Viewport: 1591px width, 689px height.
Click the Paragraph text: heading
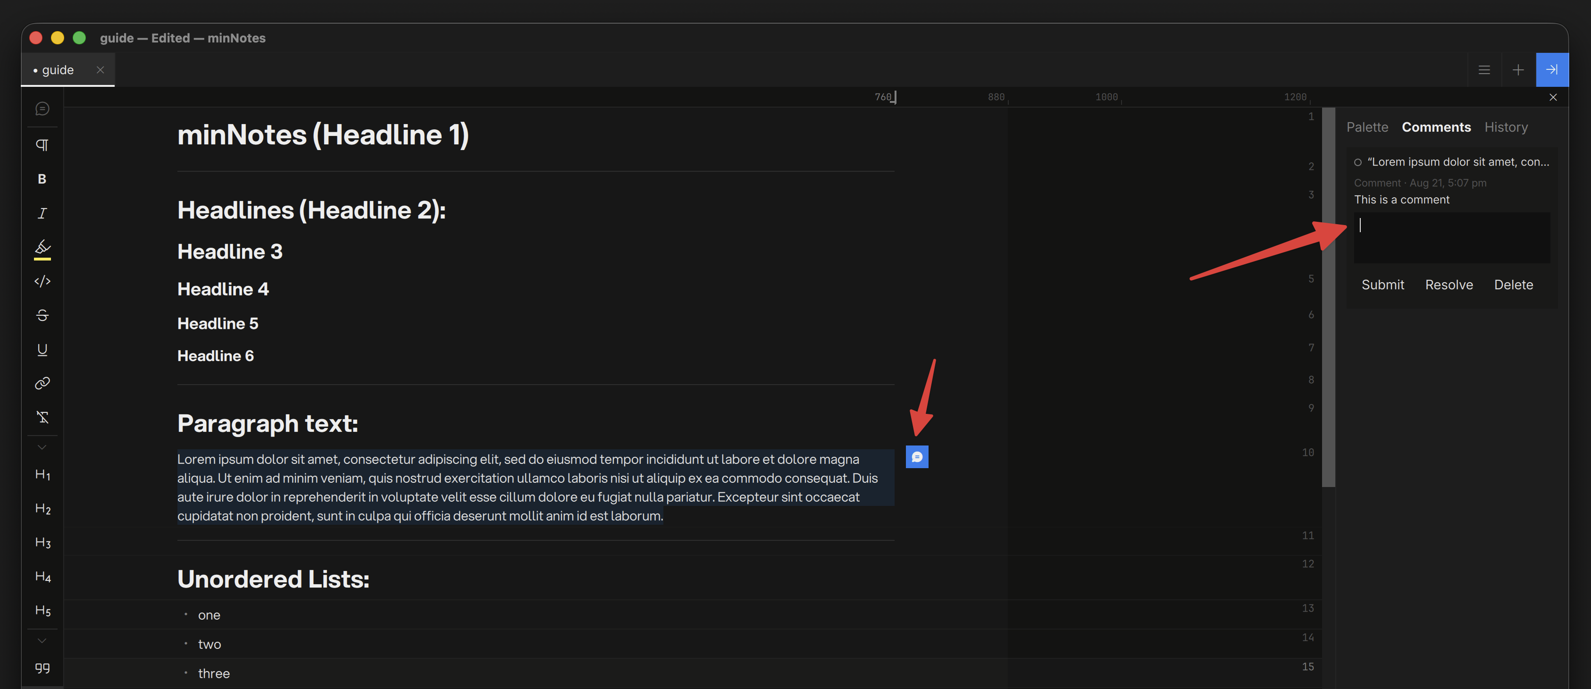tap(268, 424)
